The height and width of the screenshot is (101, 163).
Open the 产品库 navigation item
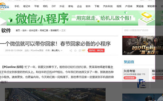click(x=129, y=6)
